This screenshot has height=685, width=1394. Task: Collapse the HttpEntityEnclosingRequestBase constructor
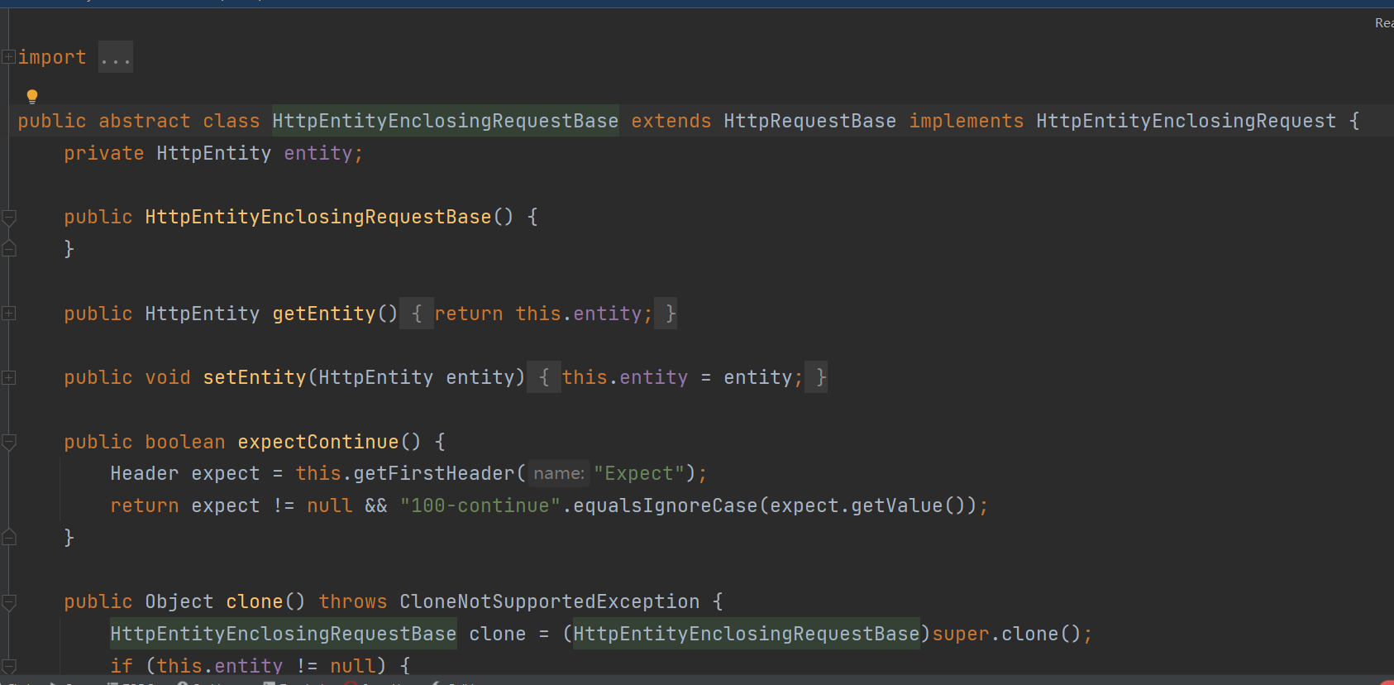tap(9, 218)
